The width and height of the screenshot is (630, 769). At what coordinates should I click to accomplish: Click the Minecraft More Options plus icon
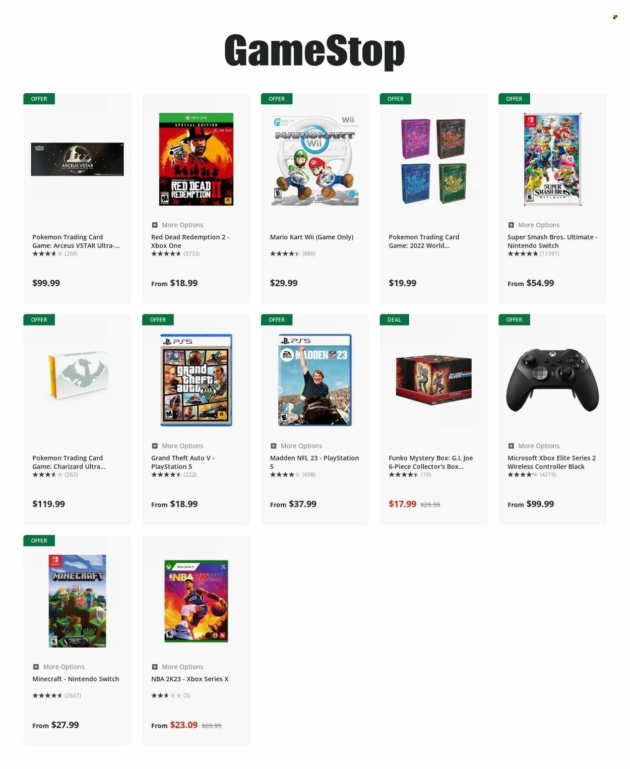(36, 667)
